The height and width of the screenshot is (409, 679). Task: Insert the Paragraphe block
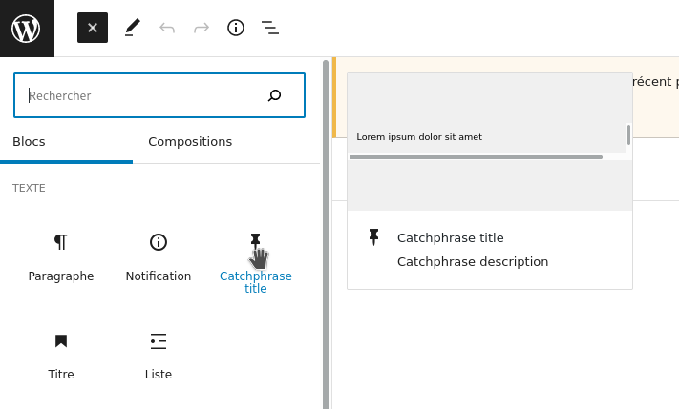coord(61,258)
